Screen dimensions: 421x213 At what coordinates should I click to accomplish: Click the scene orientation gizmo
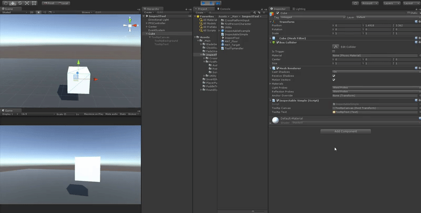(130, 25)
